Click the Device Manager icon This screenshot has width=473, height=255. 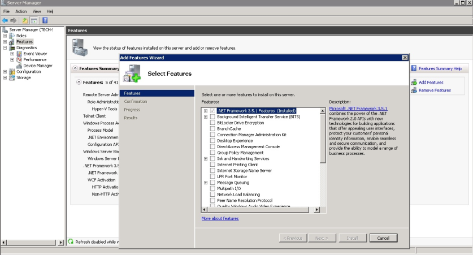(19, 66)
